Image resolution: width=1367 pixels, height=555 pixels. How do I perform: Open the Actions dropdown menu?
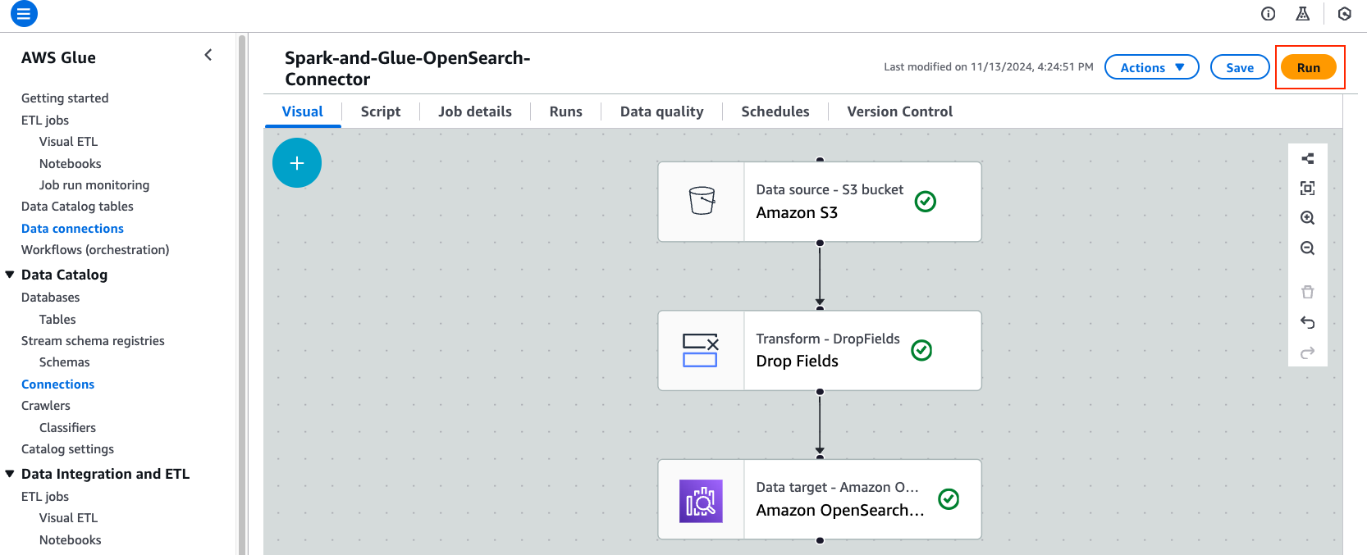click(1152, 67)
